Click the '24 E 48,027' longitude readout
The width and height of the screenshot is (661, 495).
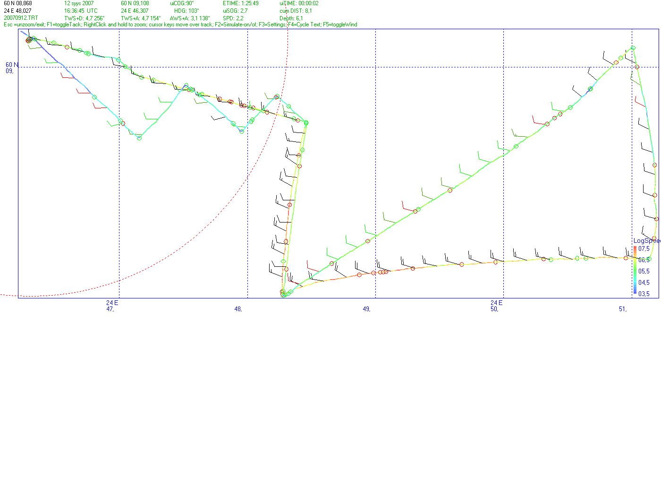coord(18,11)
